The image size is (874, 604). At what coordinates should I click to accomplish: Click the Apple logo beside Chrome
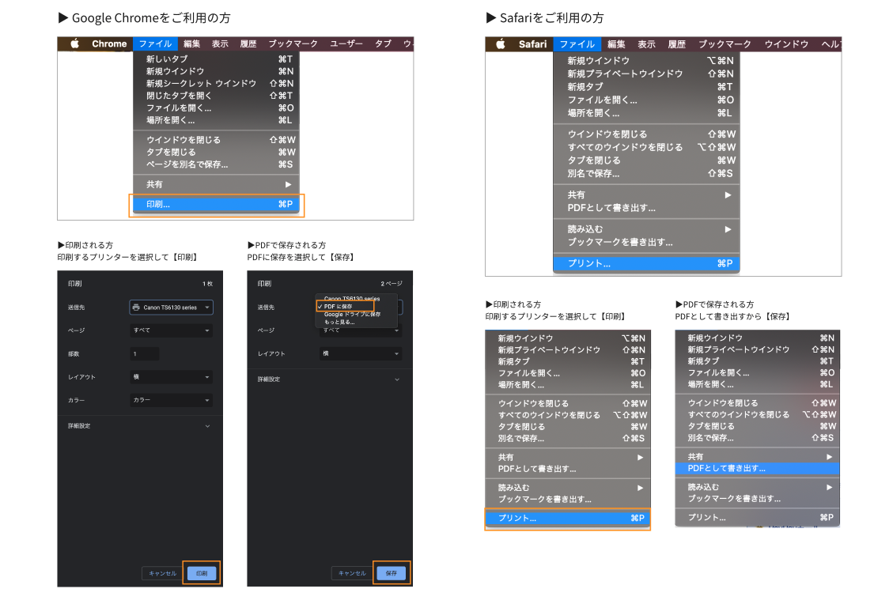pyautogui.click(x=74, y=43)
